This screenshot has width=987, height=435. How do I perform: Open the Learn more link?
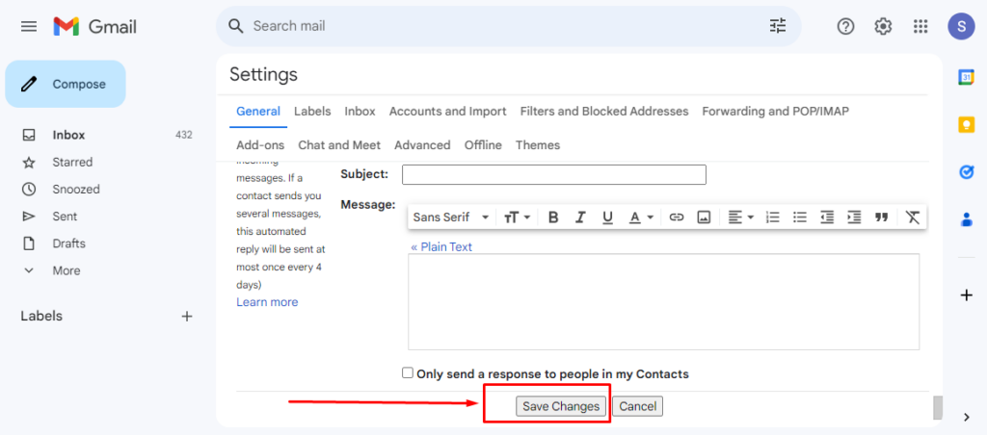pyautogui.click(x=267, y=302)
